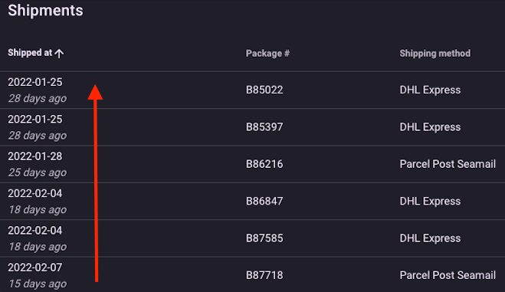
Task: Click the Shipments heading
Action: (45, 10)
